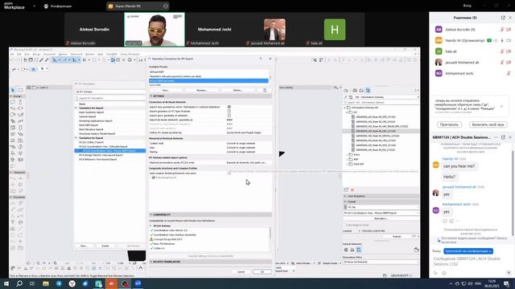
Task: Open Windows notification center icon
Action: tap(507, 283)
